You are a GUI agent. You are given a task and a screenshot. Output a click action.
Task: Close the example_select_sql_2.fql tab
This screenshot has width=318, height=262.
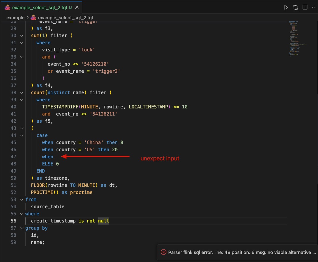click(77, 7)
